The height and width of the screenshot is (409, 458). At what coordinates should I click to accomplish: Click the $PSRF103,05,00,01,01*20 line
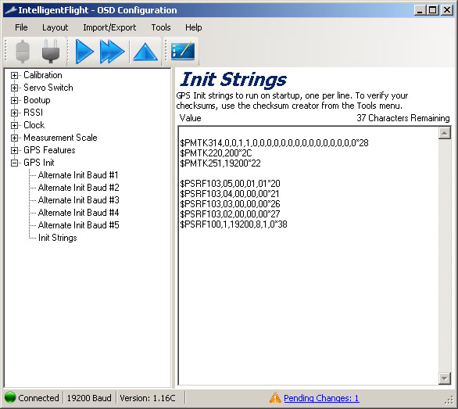pyautogui.click(x=230, y=184)
